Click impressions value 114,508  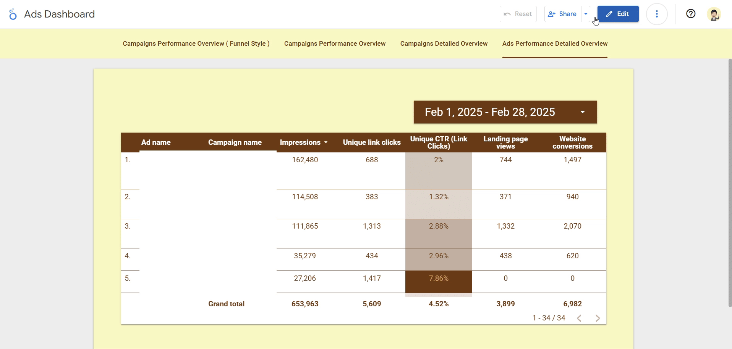tap(305, 197)
